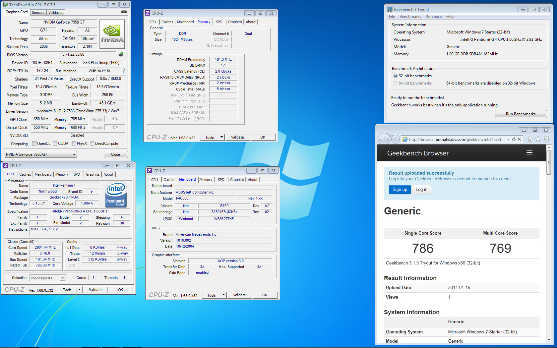Image resolution: width=557 pixels, height=348 pixels.
Task: Click the Geekbench Browser heading link
Action: [418, 153]
